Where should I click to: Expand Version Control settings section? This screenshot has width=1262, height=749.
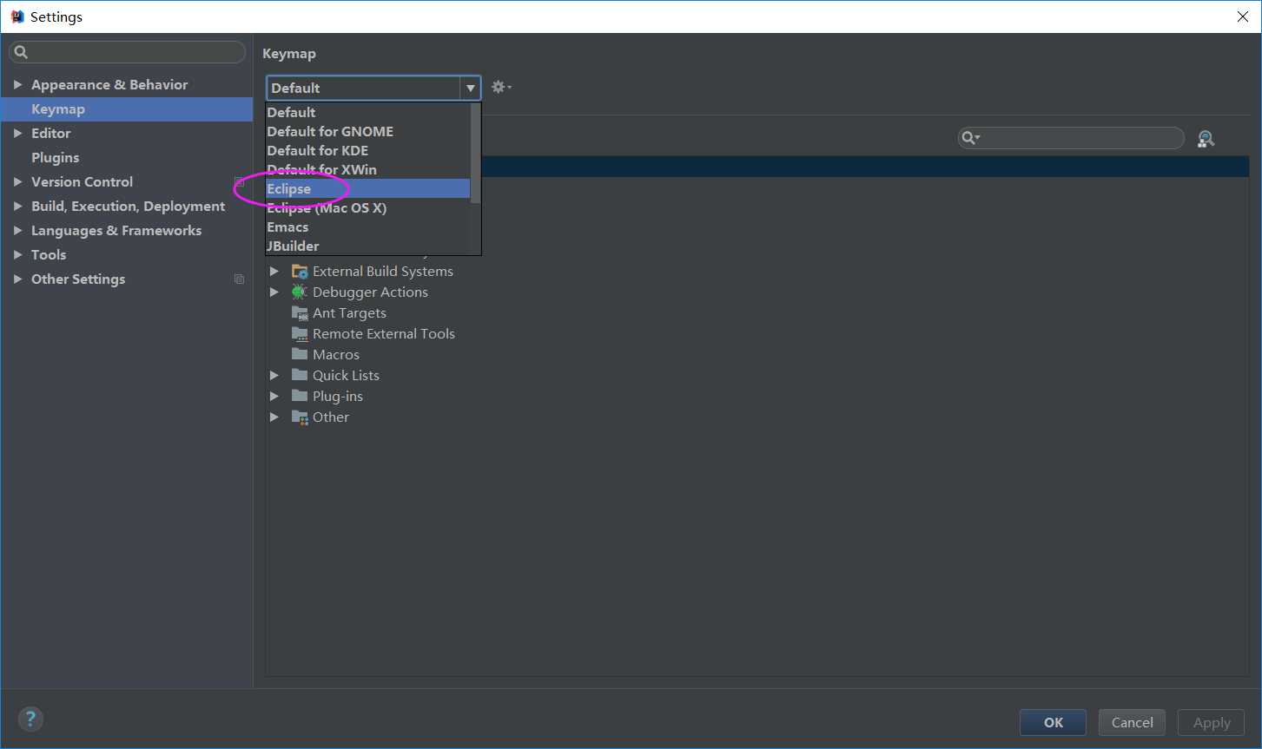point(17,182)
